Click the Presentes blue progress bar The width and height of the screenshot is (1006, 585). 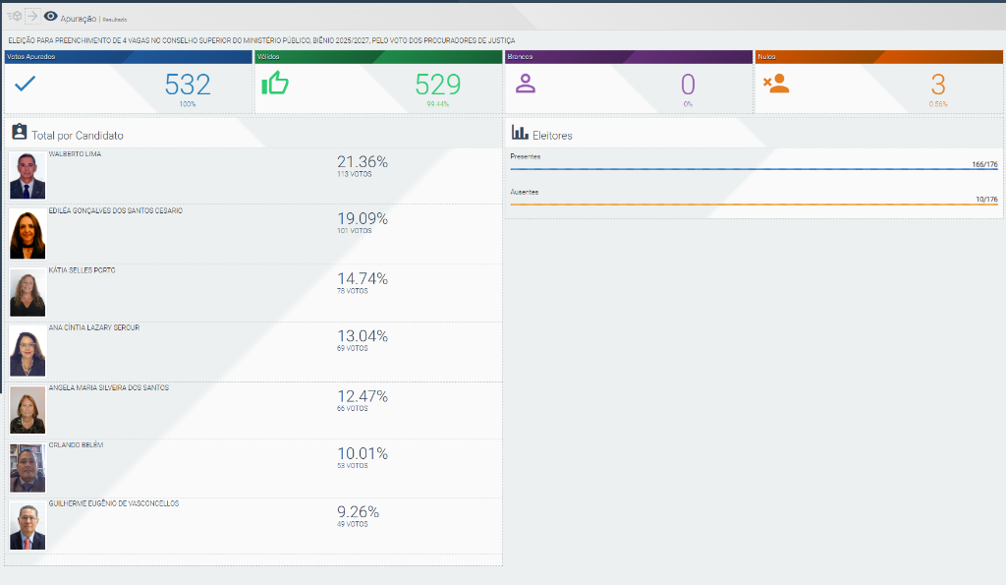753,169
